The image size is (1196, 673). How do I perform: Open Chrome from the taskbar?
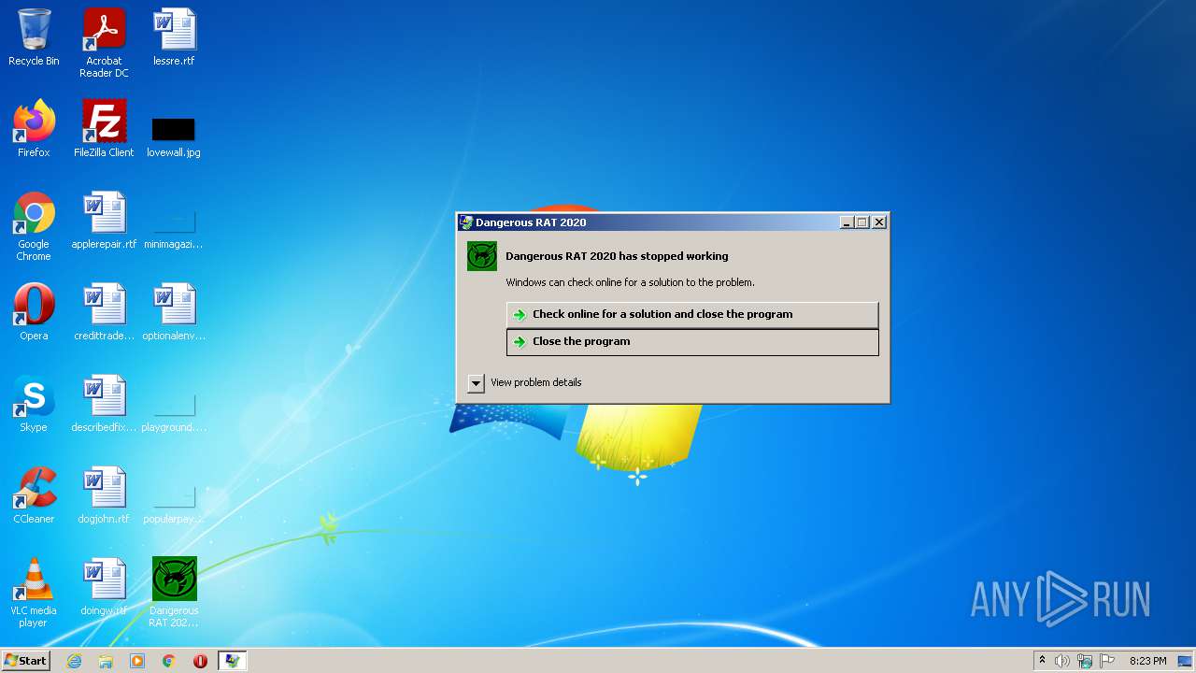click(x=169, y=661)
